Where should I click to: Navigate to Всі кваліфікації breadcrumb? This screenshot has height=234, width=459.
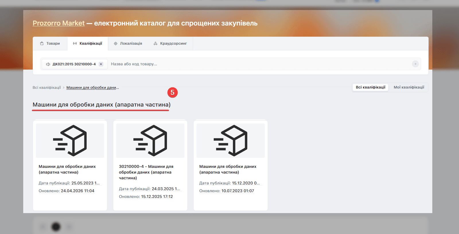tap(47, 88)
